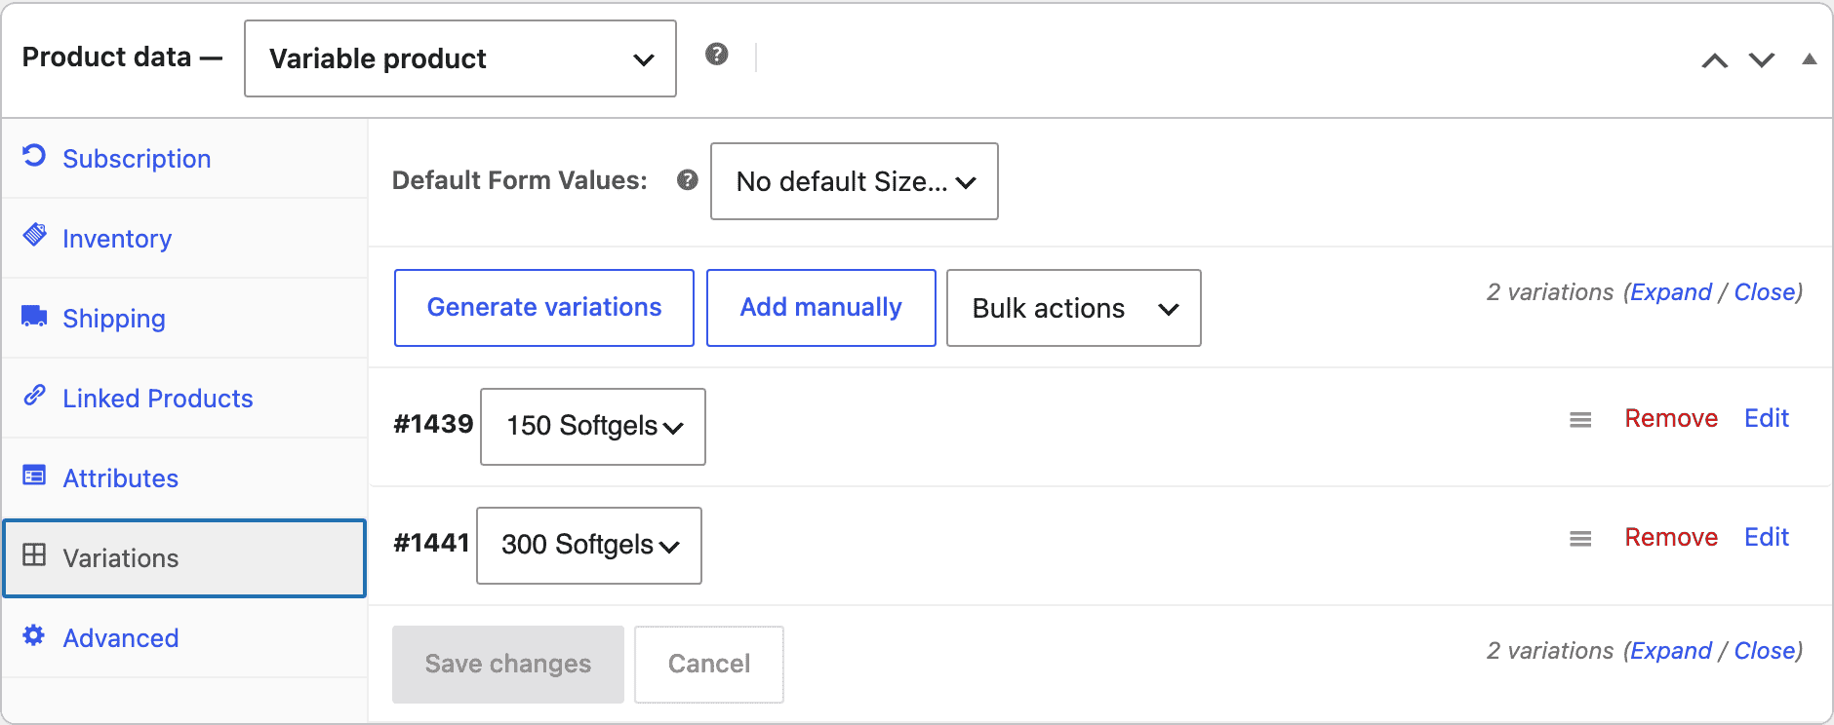
Task: Click the Inventory tag icon
Action: [34, 235]
